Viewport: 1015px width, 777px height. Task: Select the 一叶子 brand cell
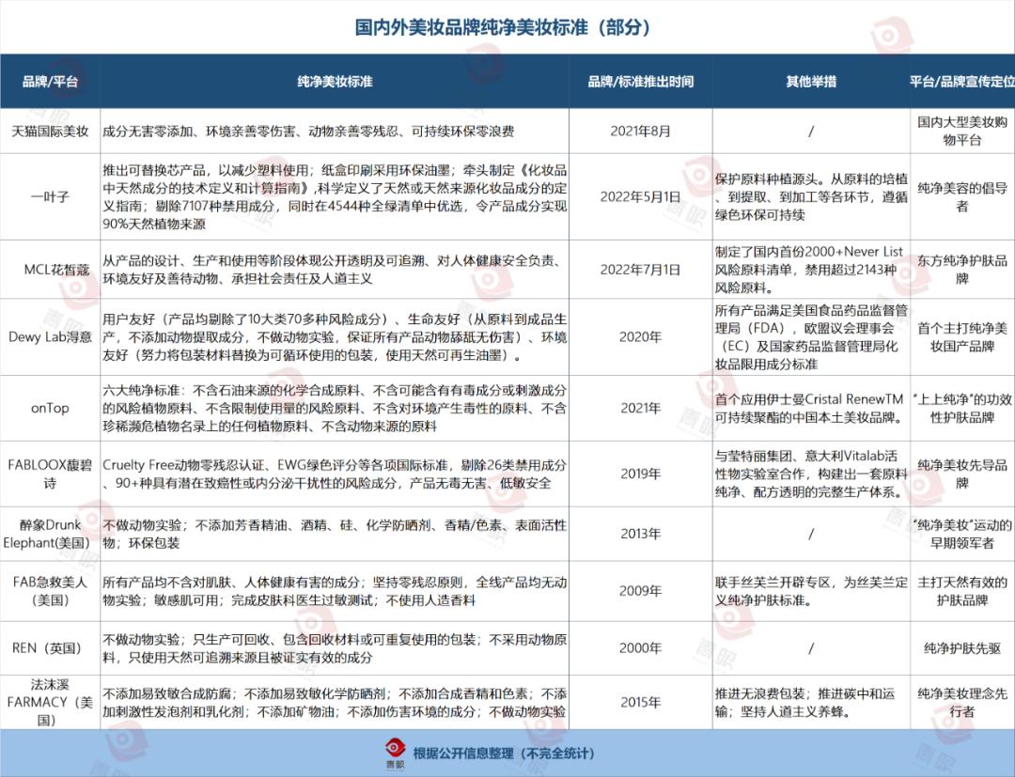click(x=50, y=196)
